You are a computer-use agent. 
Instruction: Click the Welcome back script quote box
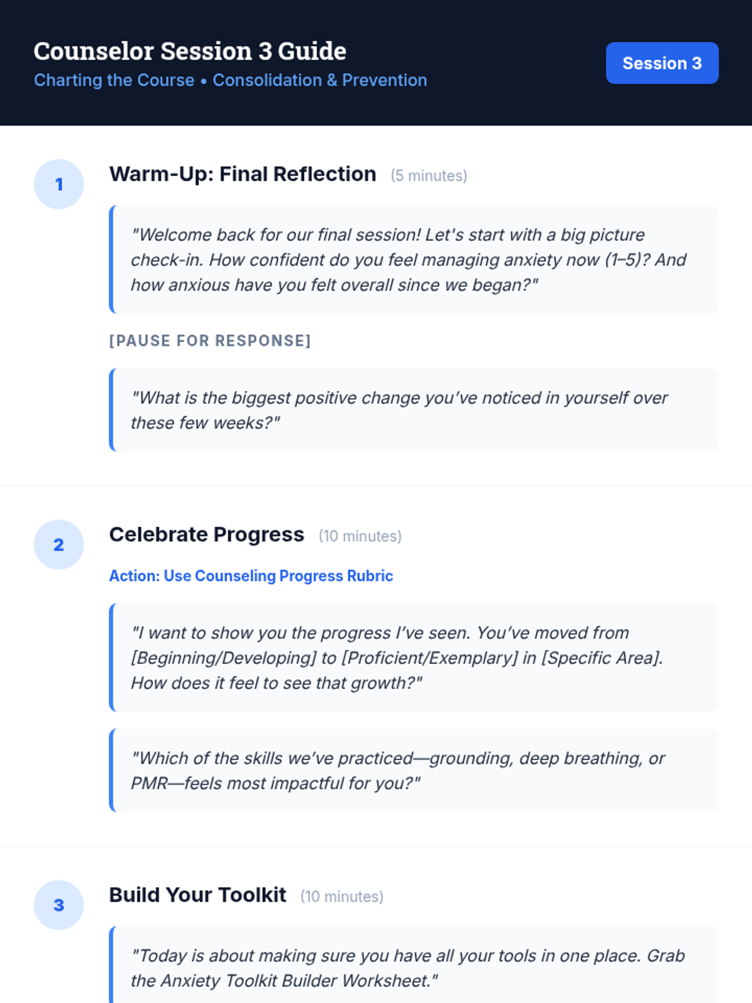[414, 260]
